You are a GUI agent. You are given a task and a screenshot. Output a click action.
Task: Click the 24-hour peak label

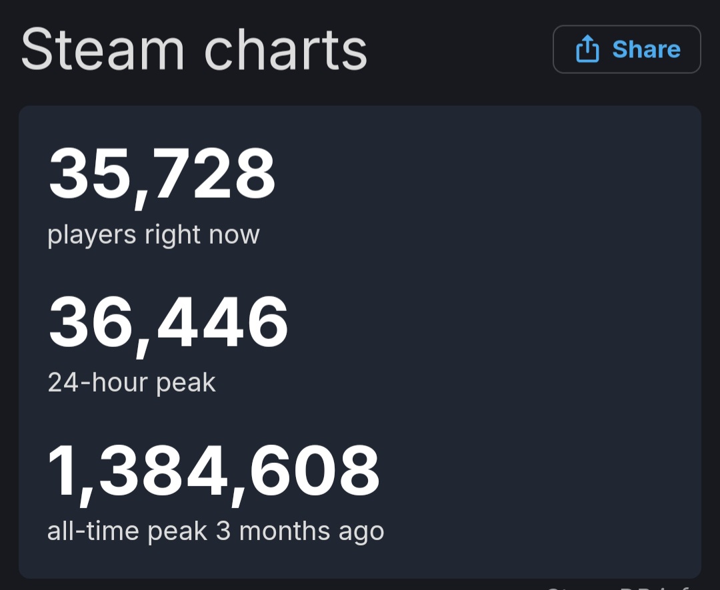click(131, 383)
